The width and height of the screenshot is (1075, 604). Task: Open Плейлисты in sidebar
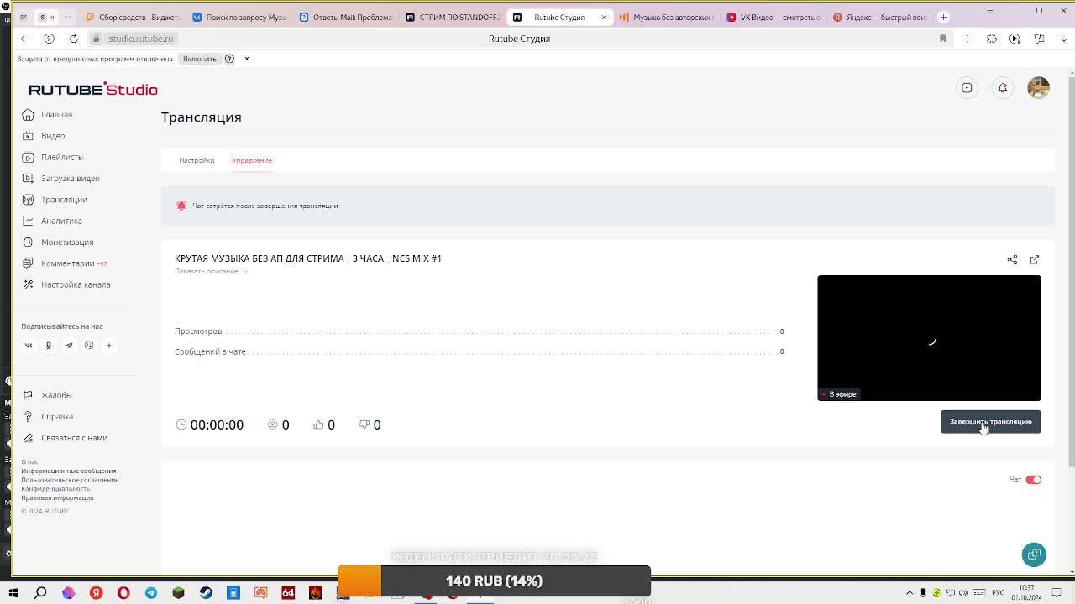tap(62, 158)
